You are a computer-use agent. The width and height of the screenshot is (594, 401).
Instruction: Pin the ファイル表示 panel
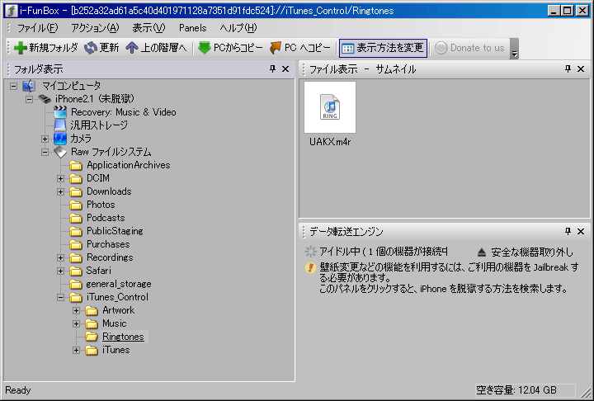coord(568,68)
